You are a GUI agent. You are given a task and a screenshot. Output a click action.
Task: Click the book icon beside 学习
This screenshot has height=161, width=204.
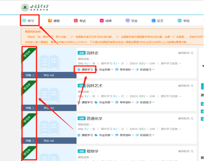(x=24, y=20)
